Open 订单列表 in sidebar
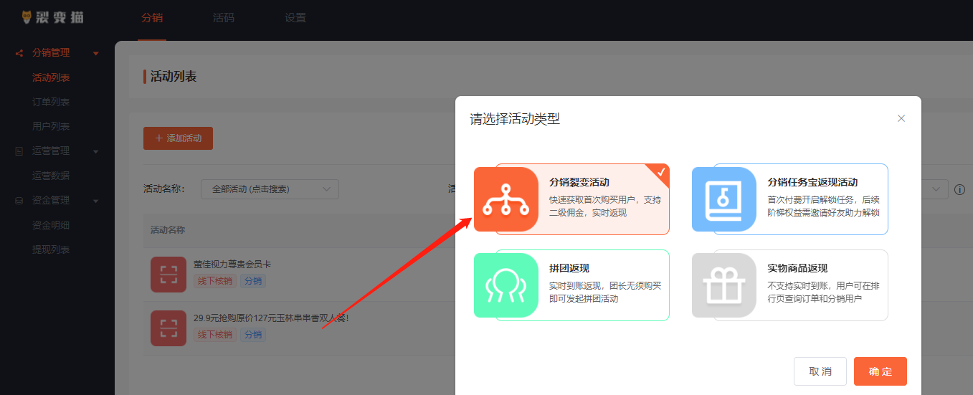This screenshot has height=395, width=973. pyautogui.click(x=51, y=102)
